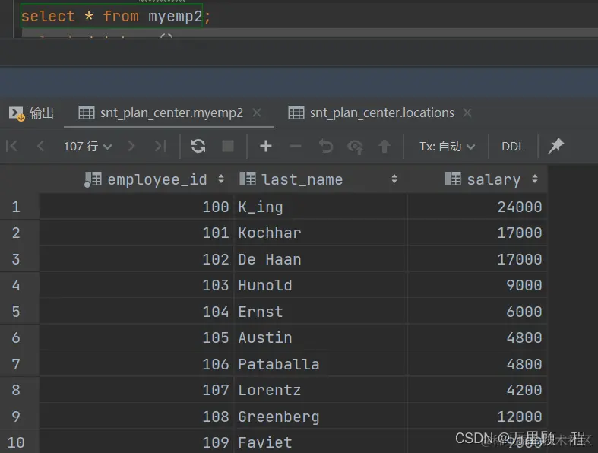Select employee_id cell 106
The width and height of the screenshot is (598, 453).
click(x=136, y=364)
